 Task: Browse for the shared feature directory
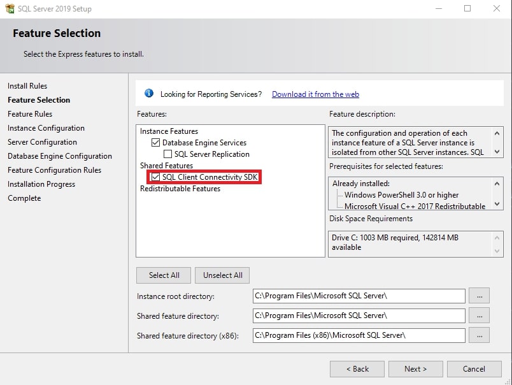(x=479, y=316)
